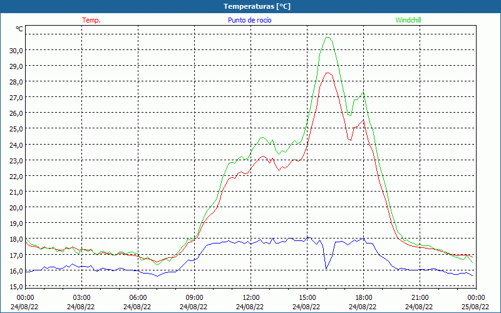Click the 24,0 y-axis value

point(16,145)
